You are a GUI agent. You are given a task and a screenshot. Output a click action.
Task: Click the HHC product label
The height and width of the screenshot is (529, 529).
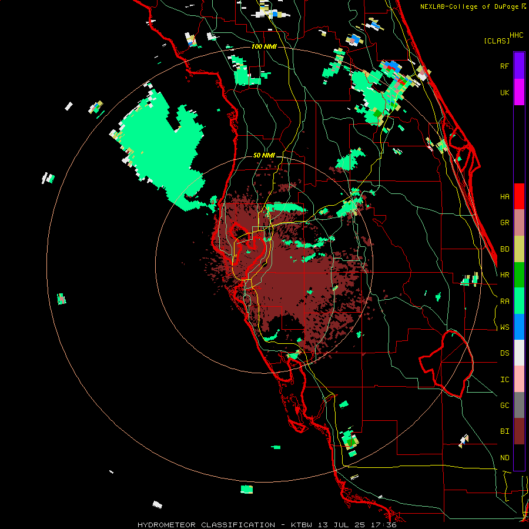516,35
